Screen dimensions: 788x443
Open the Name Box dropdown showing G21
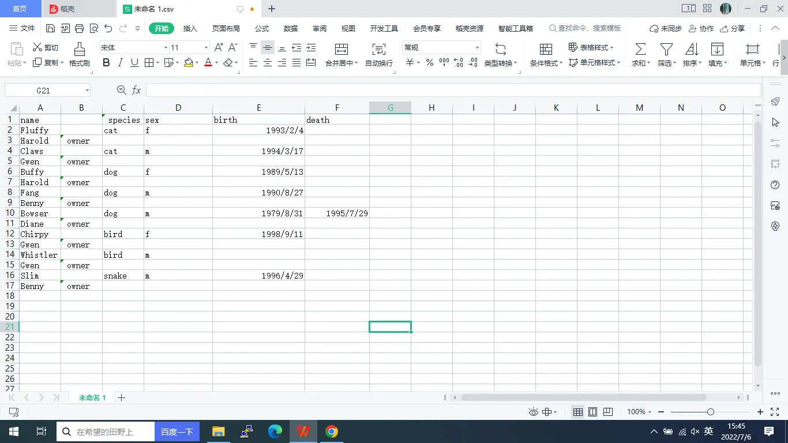[87, 91]
